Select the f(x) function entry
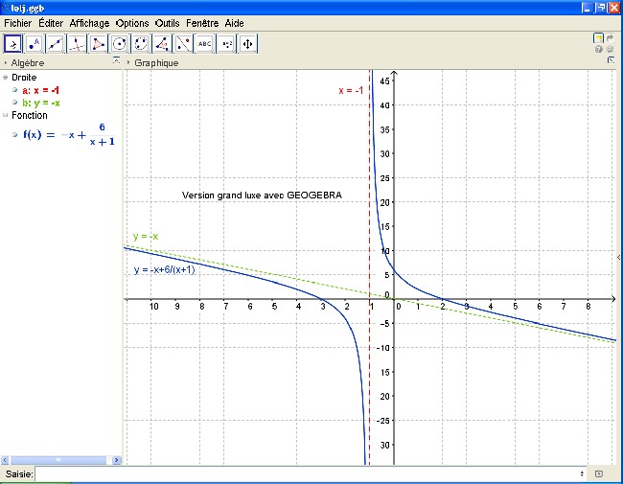 pos(69,135)
